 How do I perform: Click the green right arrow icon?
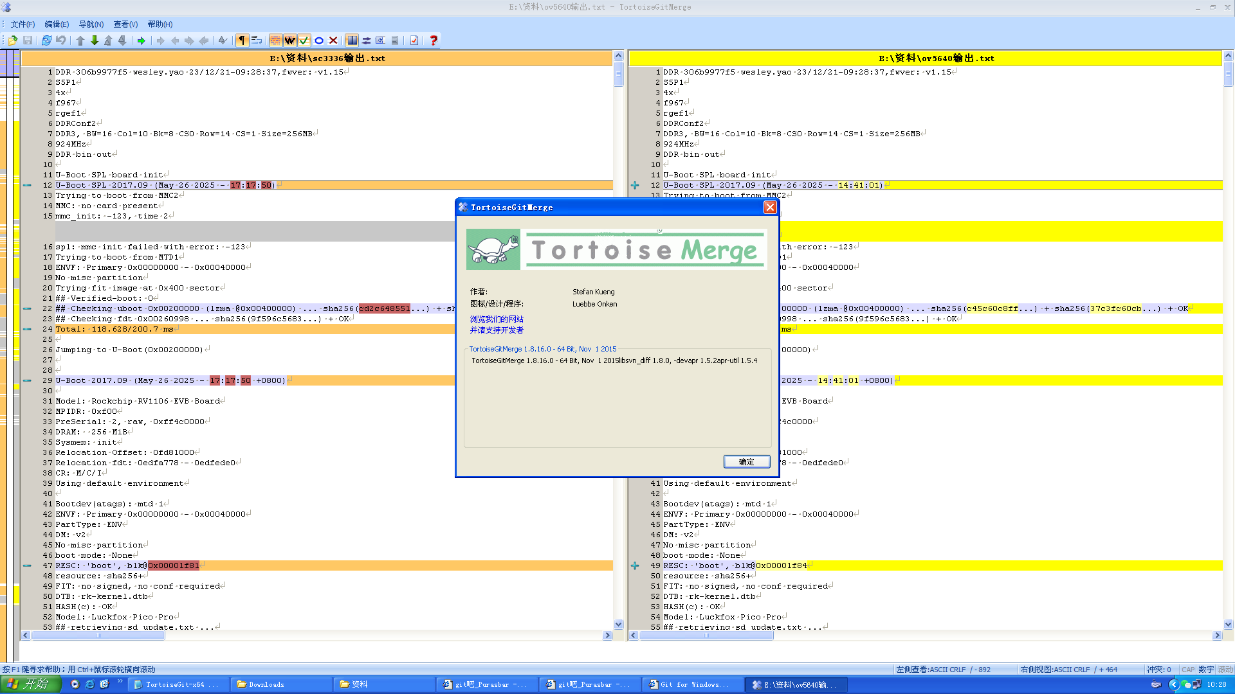click(142, 40)
